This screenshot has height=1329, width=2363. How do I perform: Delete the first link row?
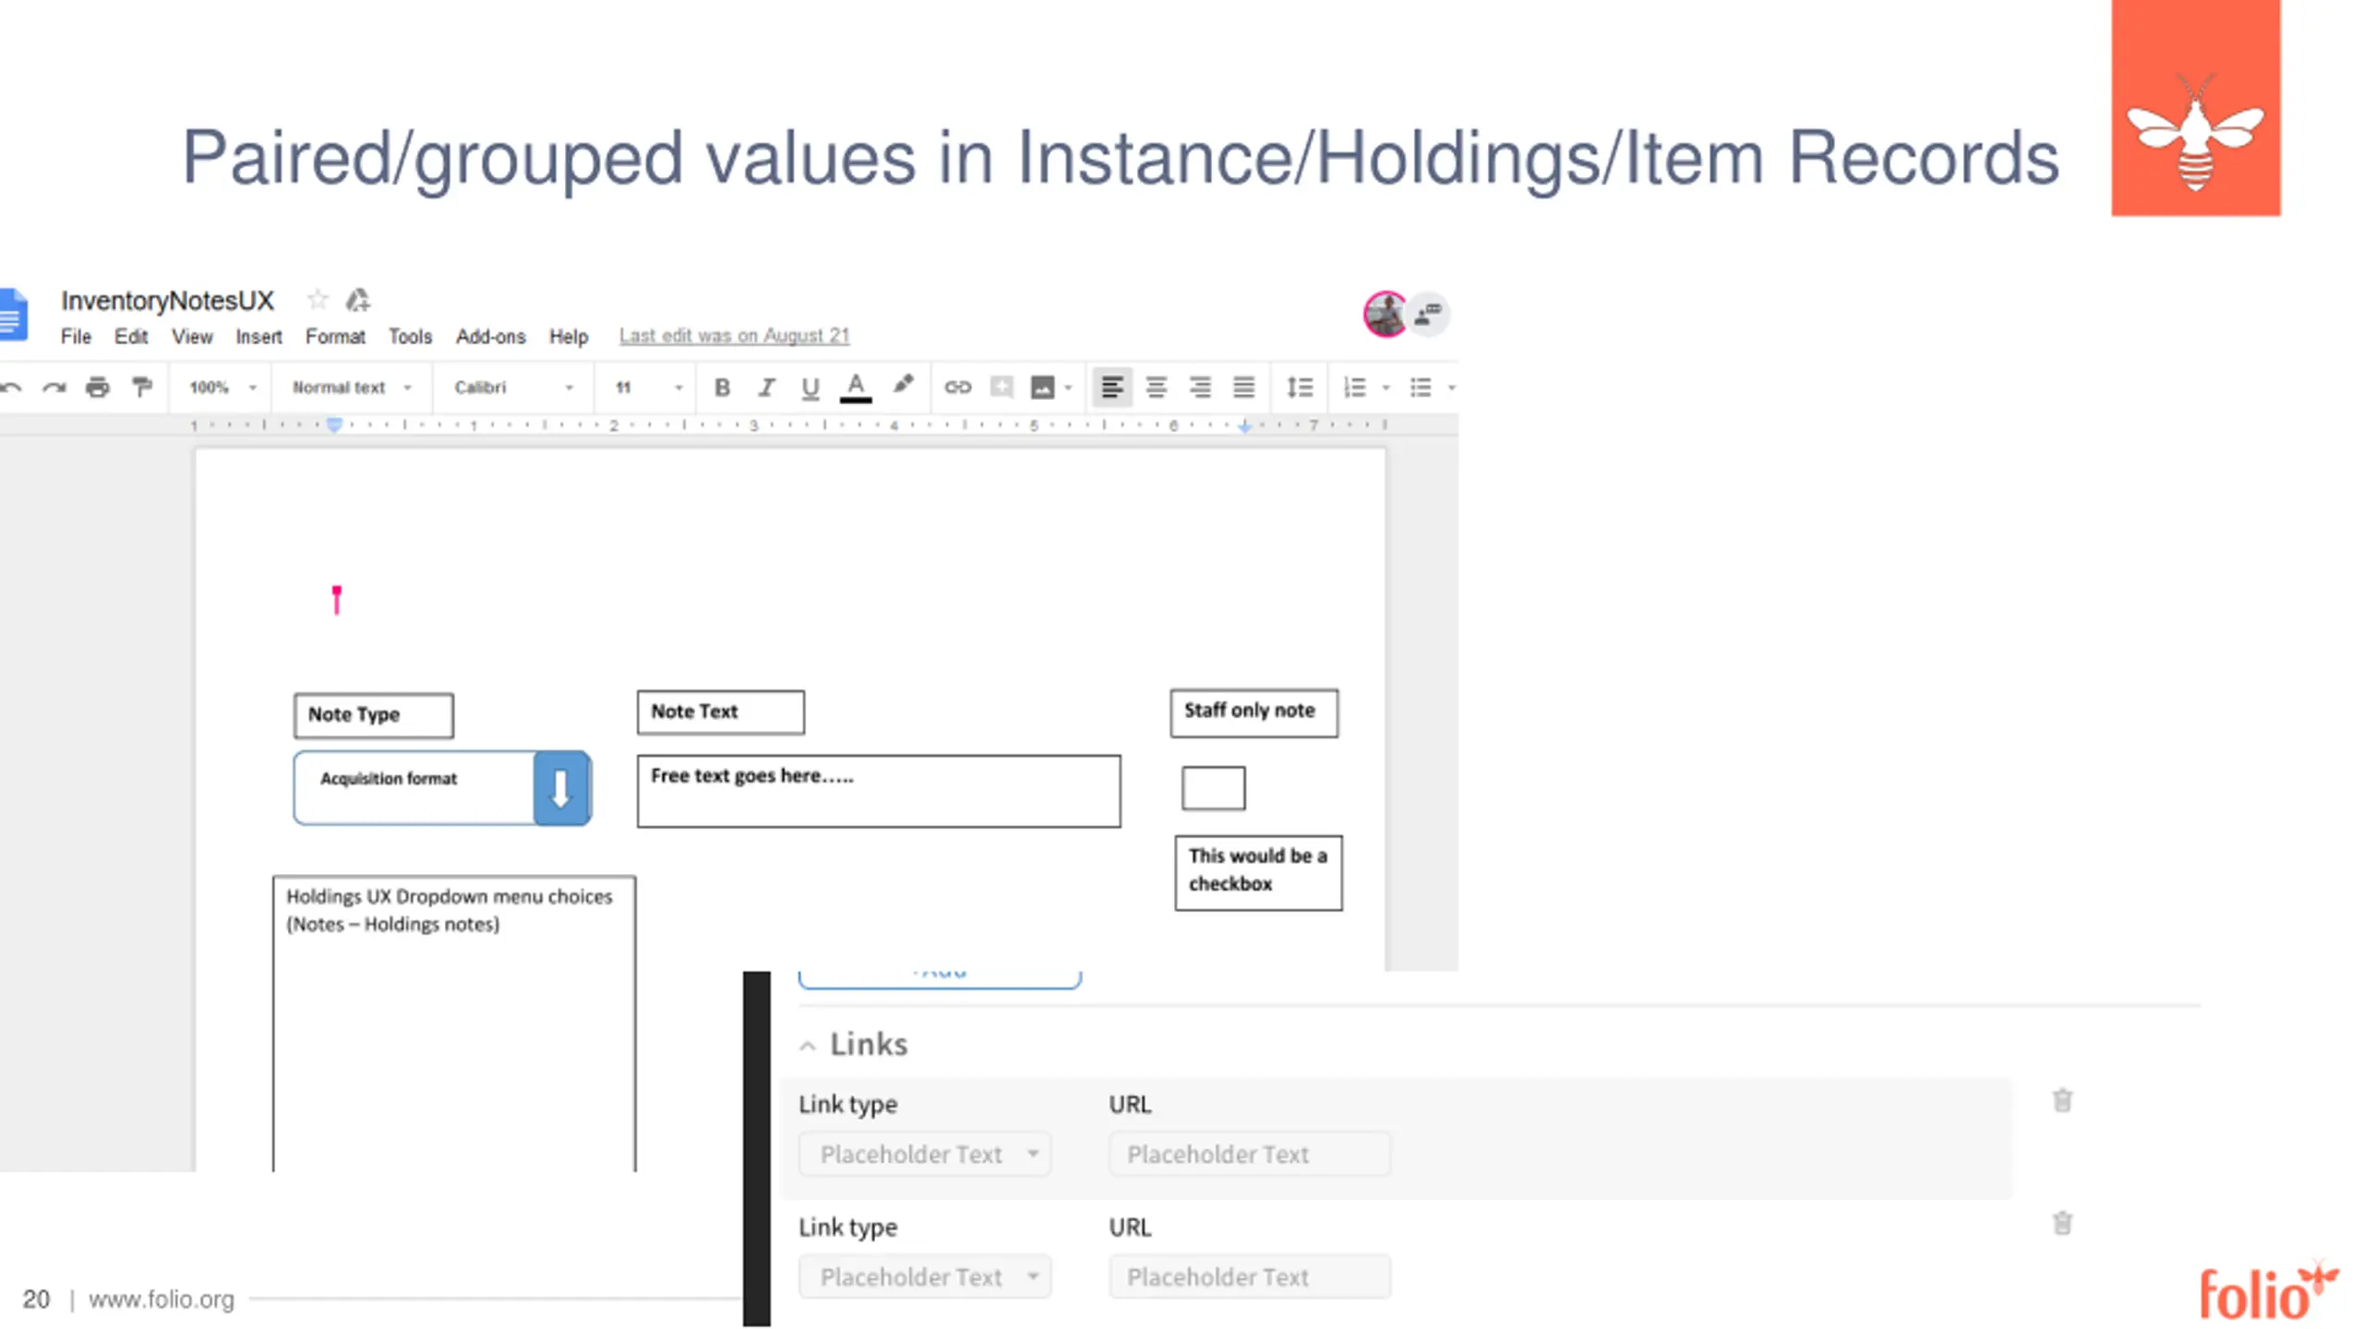(x=2063, y=1100)
